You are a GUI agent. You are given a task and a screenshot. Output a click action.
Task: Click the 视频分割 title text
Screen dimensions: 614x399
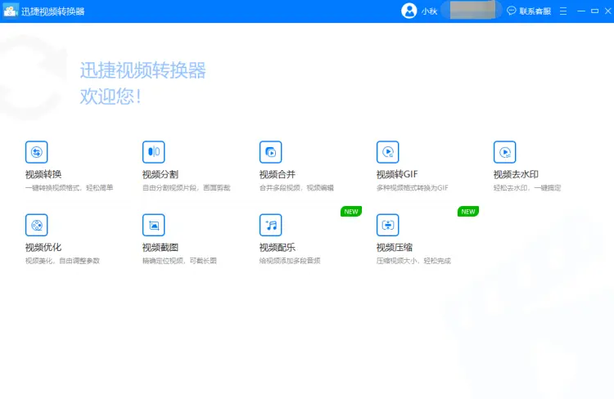tap(160, 174)
